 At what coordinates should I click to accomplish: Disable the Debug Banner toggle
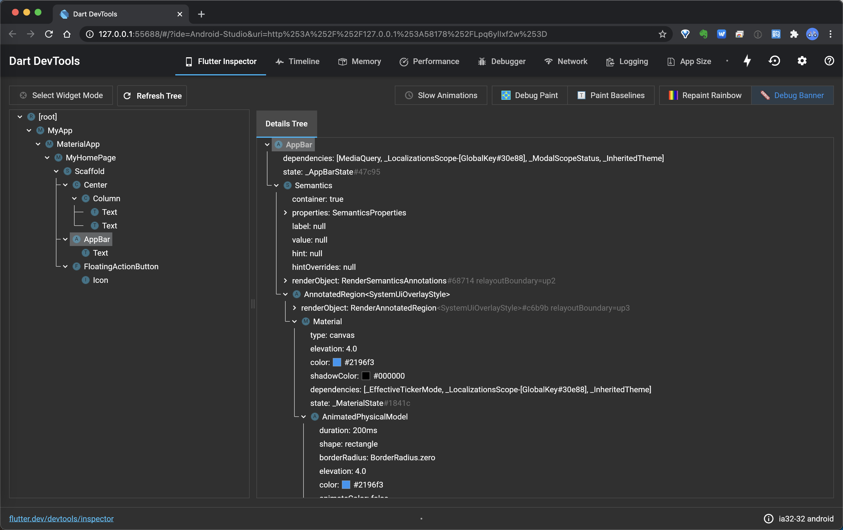click(x=792, y=95)
